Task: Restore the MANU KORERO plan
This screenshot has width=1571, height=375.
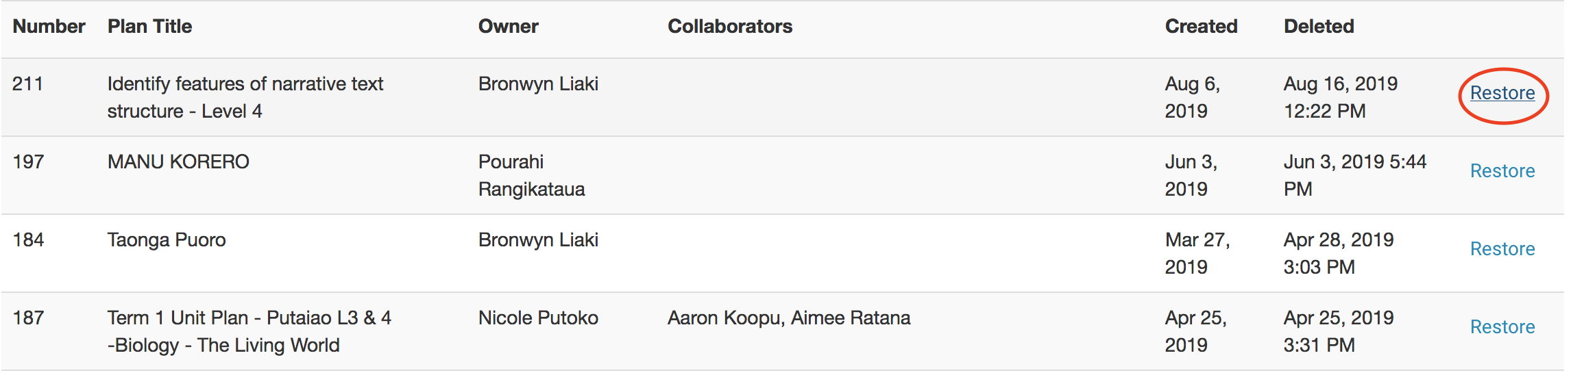Action: 1502,171
